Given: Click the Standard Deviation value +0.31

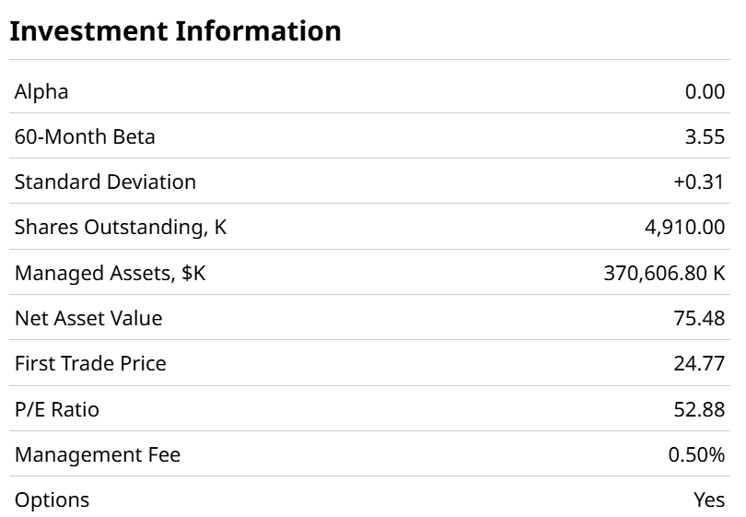Looking at the screenshot, I should (x=699, y=182).
